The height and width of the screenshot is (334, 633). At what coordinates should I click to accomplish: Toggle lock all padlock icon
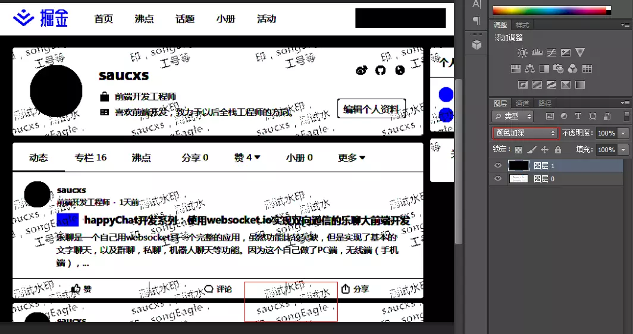[558, 150]
